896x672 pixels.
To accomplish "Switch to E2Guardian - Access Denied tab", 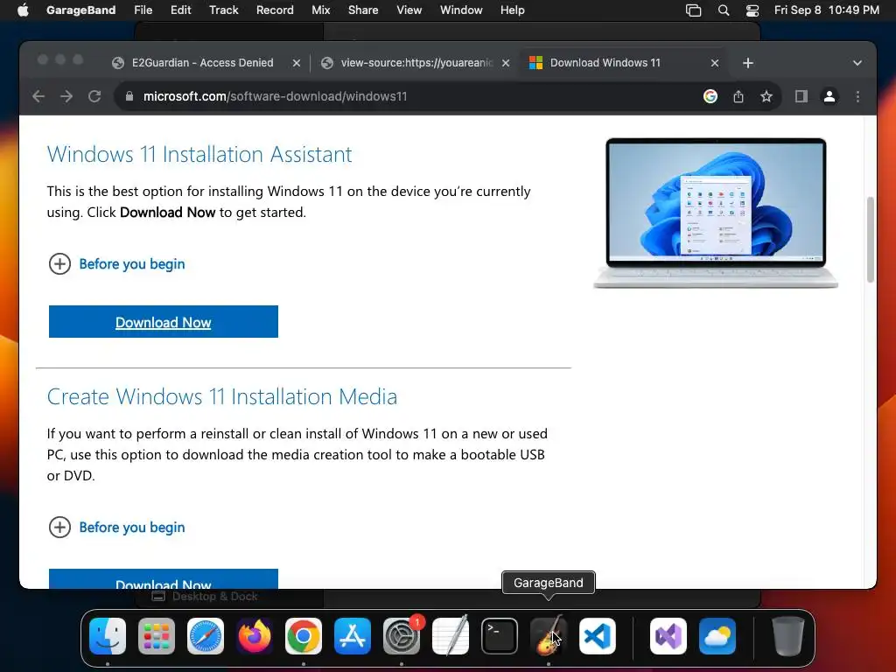I will (202, 63).
